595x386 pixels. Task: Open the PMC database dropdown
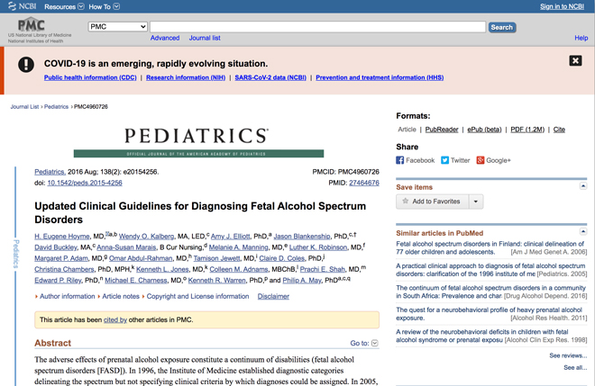pyautogui.click(x=118, y=27)
